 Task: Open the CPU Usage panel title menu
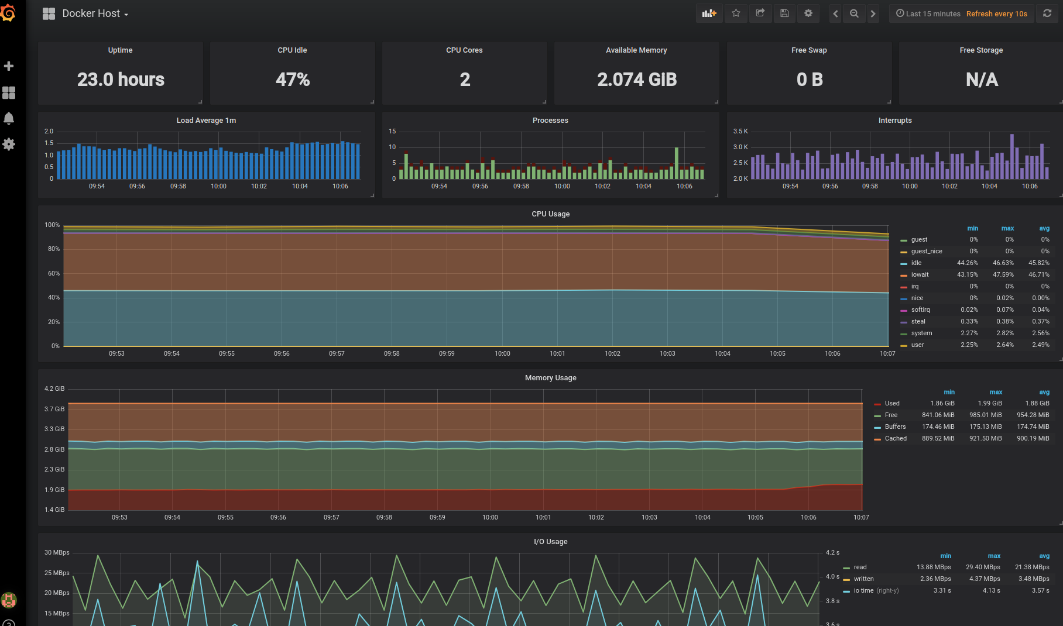tap(550, 214)
